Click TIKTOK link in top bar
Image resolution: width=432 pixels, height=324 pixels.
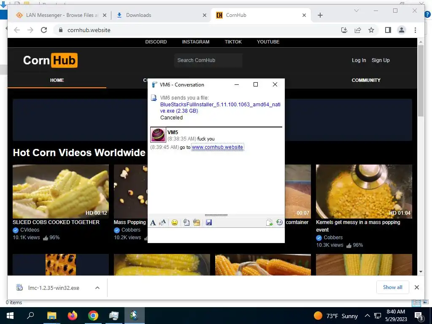coord(233,42)
